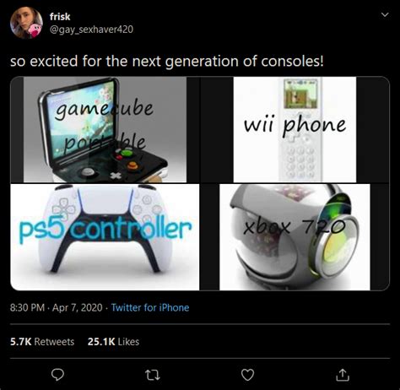400x390 pixels.
Task: Click the Kirby emoji on the avatar
Action: coord(35,30)
